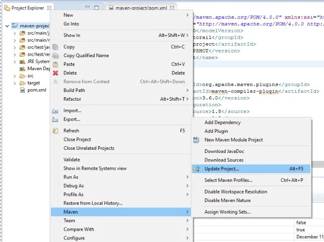
Task: Choose Download Sources
Action: click(251, 160)
